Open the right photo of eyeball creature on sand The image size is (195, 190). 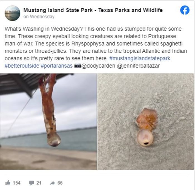coord(146,121)
